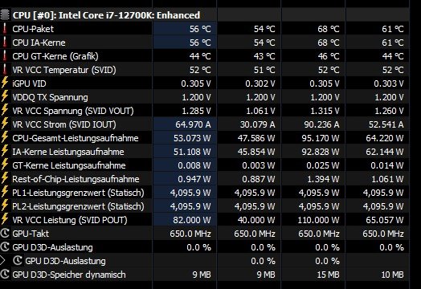
Task: Select the CPU-Gesamt-Leistungsaufnahme label
Action: [76, 138]
